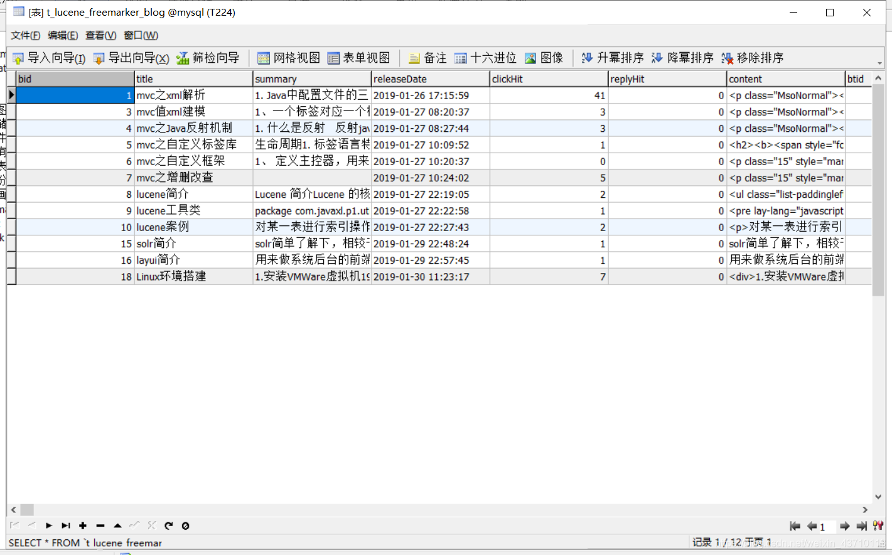Click the row selector for bid 18
Viewport: 892px width, 555px height.
point(11,276)
